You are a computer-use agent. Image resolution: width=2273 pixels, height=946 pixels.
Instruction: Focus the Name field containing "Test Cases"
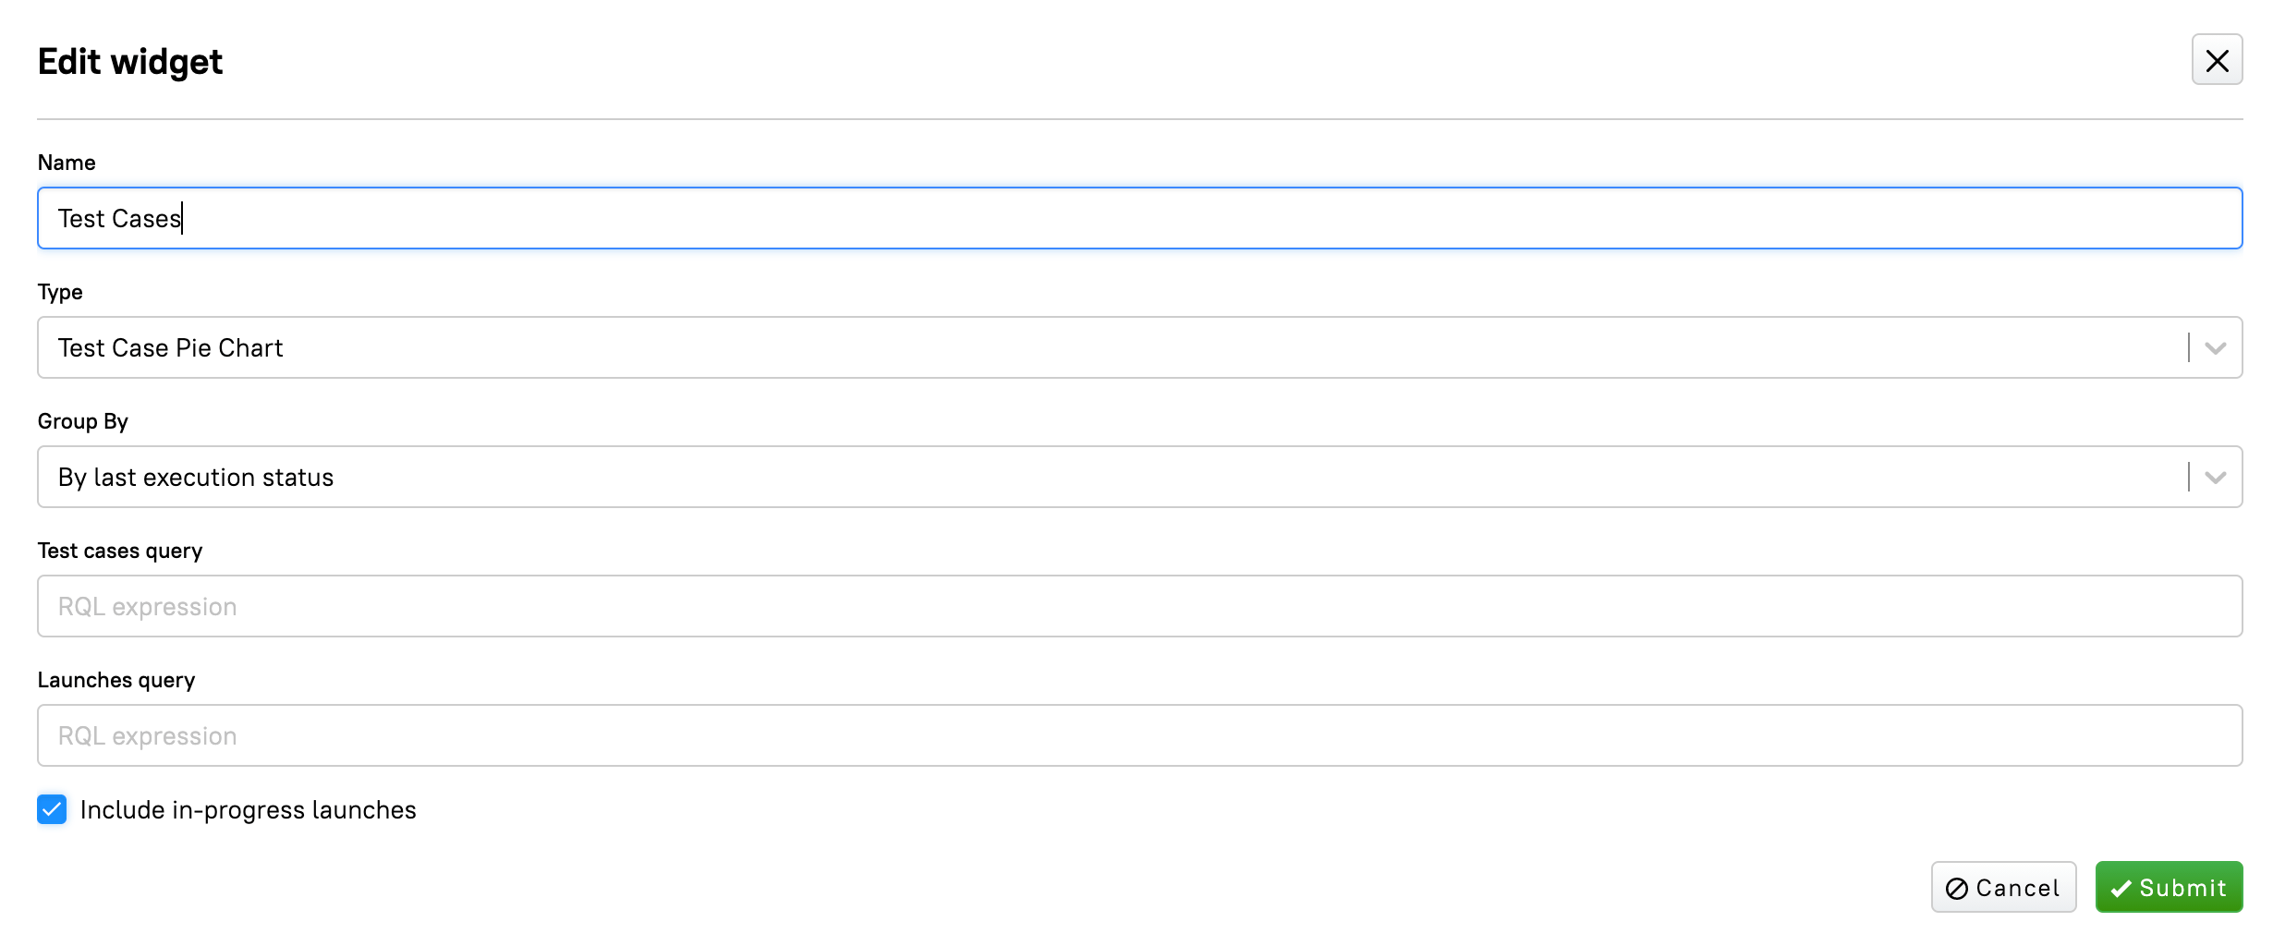[1138, 219]
